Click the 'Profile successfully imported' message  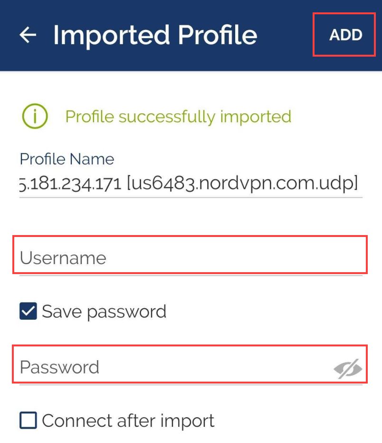tap(178, 117)
